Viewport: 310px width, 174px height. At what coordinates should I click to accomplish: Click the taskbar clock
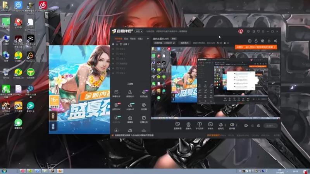click(295, 171)
